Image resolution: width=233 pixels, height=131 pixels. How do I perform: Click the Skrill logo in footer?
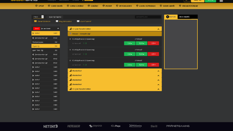(x=154, y=126)
